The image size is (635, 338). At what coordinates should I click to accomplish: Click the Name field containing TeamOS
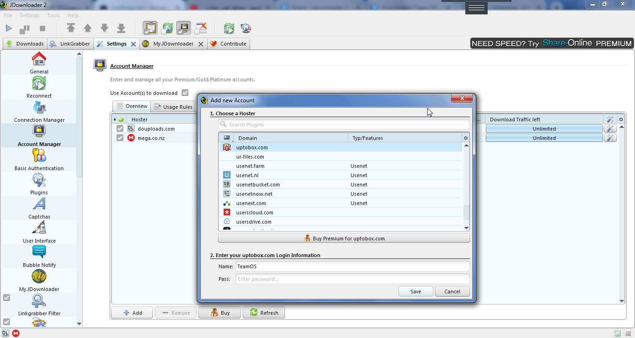[352, 266]
